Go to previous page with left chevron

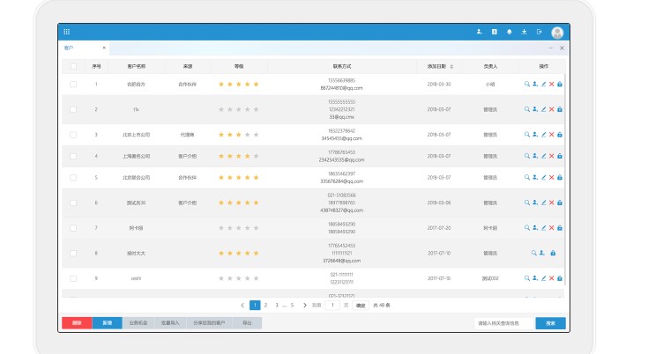[x=242, y=305]
